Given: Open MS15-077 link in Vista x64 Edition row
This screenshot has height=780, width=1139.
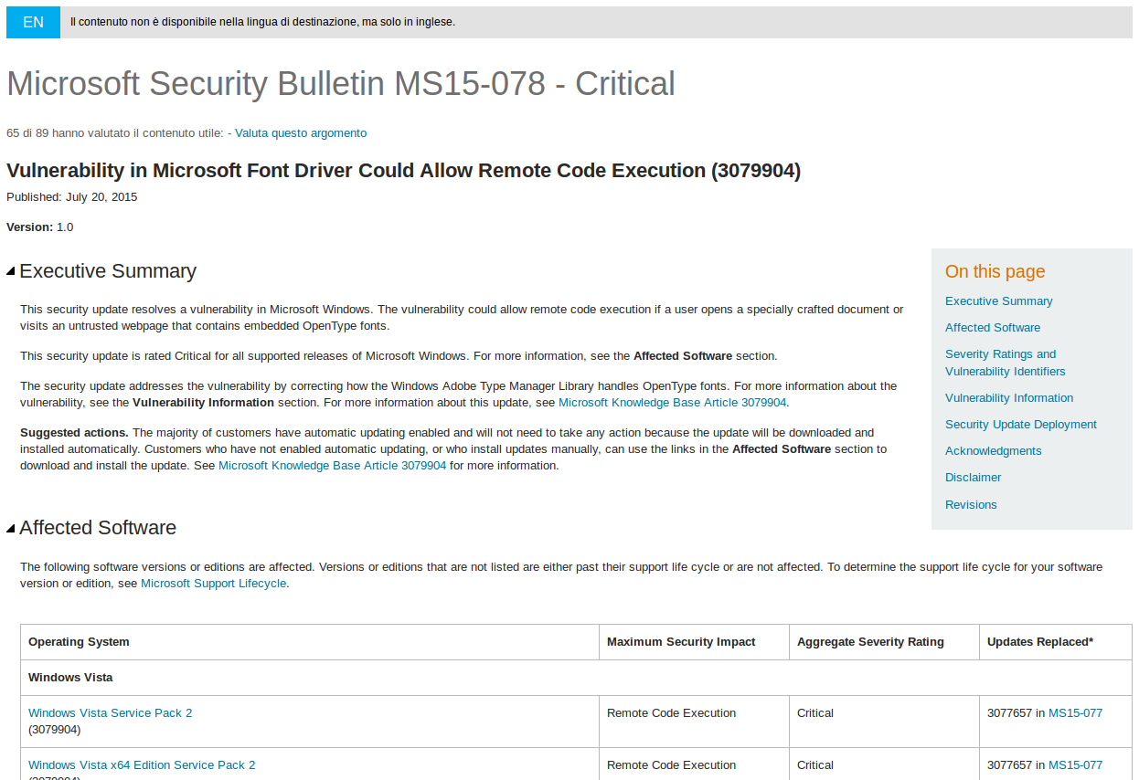Looking at the screenshot, I should [x=1075, y=765].
